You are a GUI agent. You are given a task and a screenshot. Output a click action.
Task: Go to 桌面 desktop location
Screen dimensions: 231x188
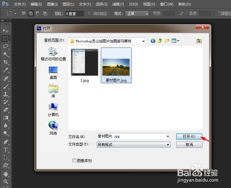pos(53,73)
